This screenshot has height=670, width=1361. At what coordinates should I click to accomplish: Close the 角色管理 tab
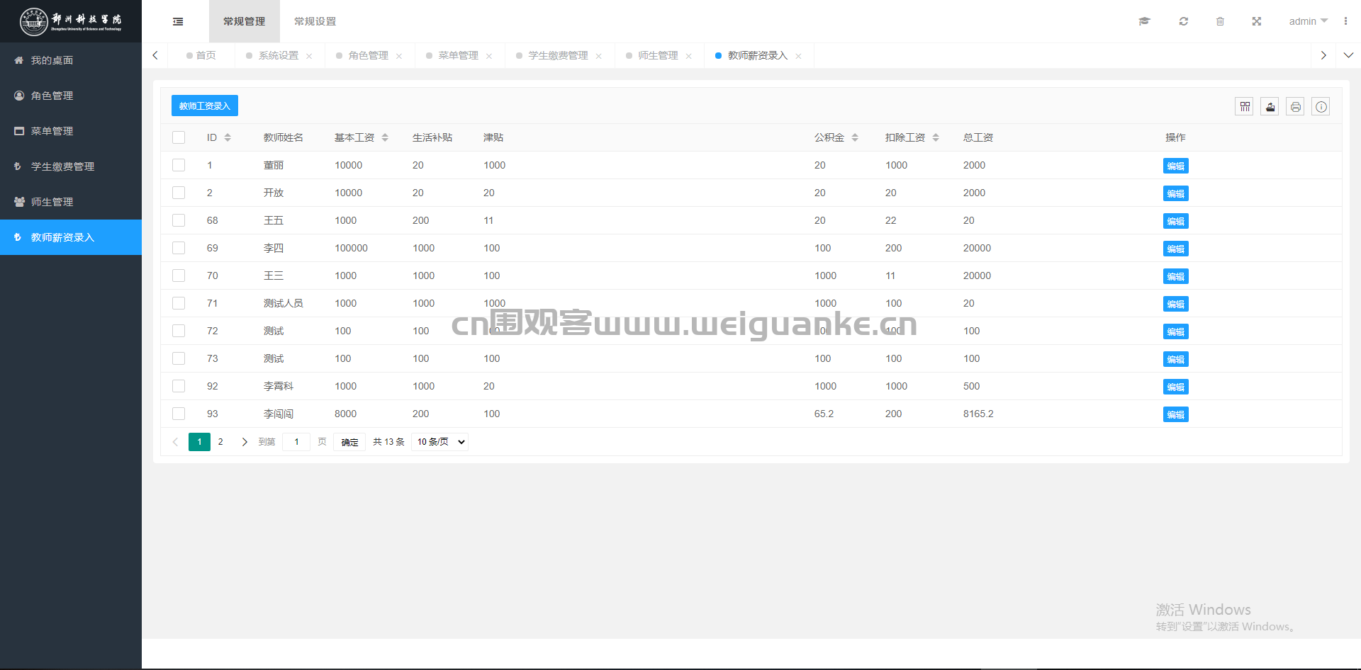(x=399, y=56)
